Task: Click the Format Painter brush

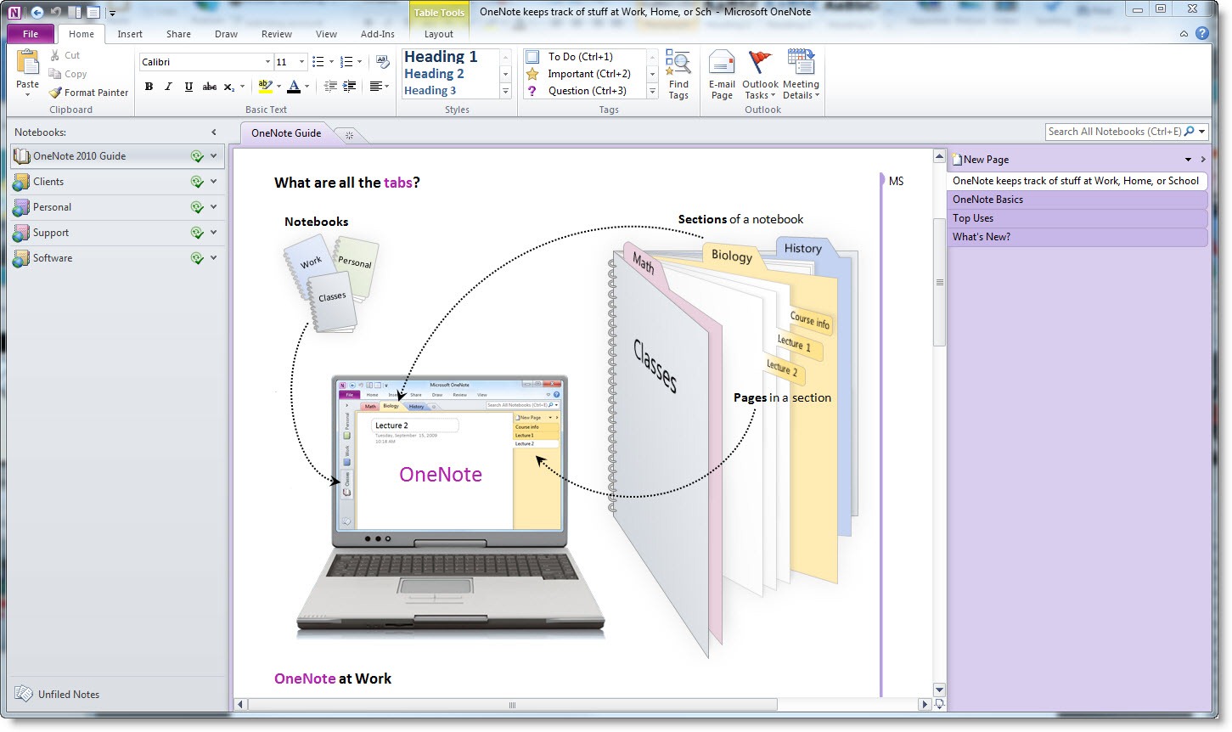Action: (55, 93)
